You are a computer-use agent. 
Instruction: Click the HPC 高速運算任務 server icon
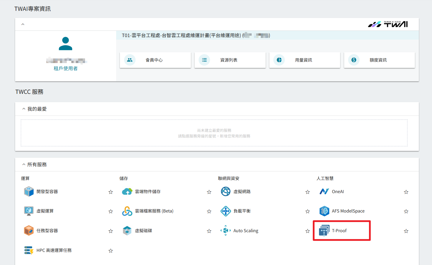[29, 250]
